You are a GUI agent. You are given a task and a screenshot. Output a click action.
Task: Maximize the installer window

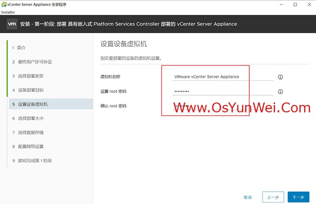[x=295, y=4]
